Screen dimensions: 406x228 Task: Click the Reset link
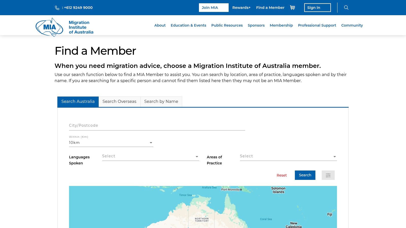tap(282, 175)
